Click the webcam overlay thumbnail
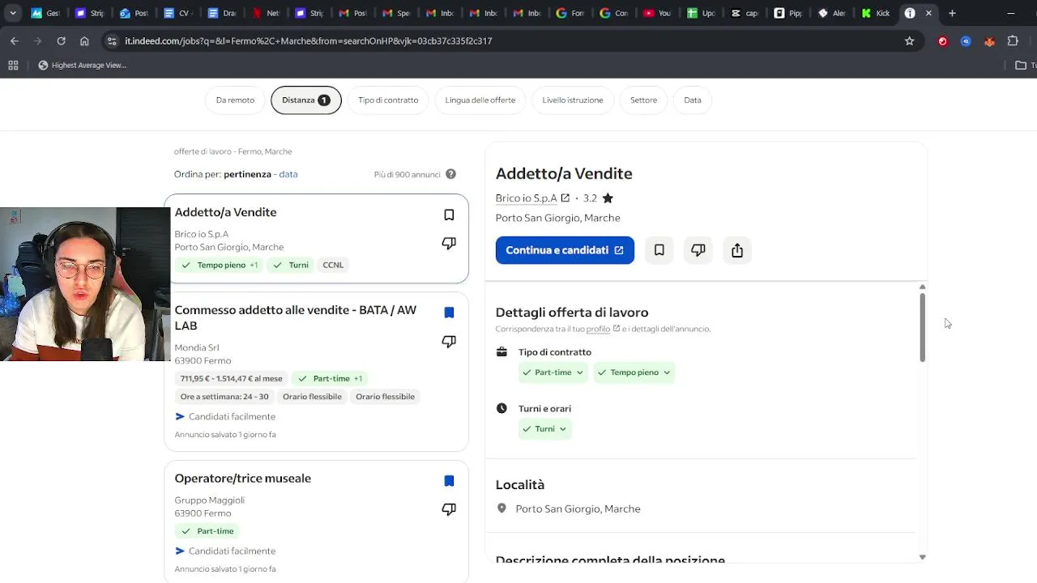 (85, 284)
